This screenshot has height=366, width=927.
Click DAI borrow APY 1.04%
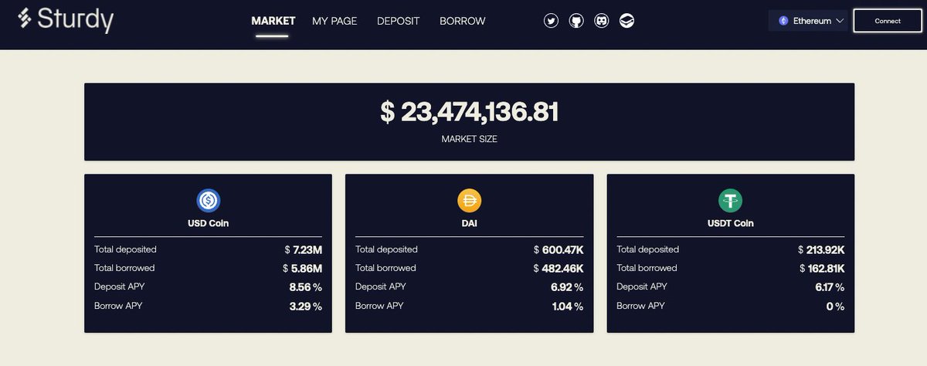coord(568,307)
